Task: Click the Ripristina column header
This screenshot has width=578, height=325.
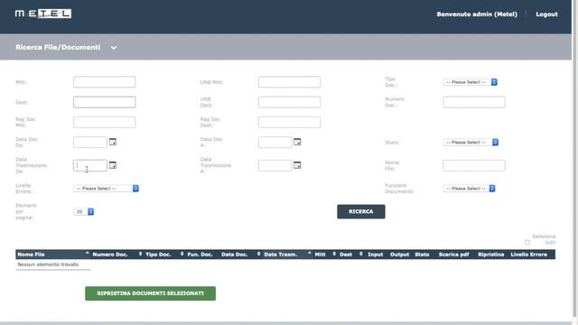Action: [x=490, y=255]
